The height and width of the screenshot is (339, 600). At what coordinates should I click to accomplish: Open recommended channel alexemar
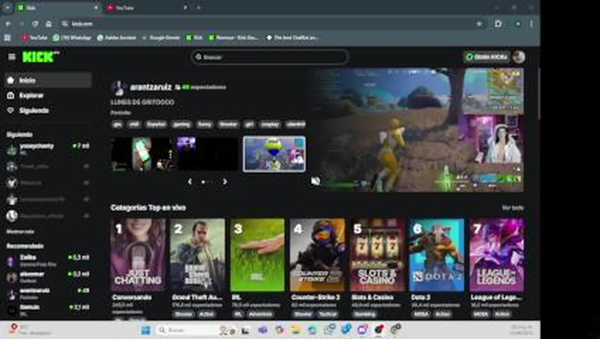click(48, 277)
